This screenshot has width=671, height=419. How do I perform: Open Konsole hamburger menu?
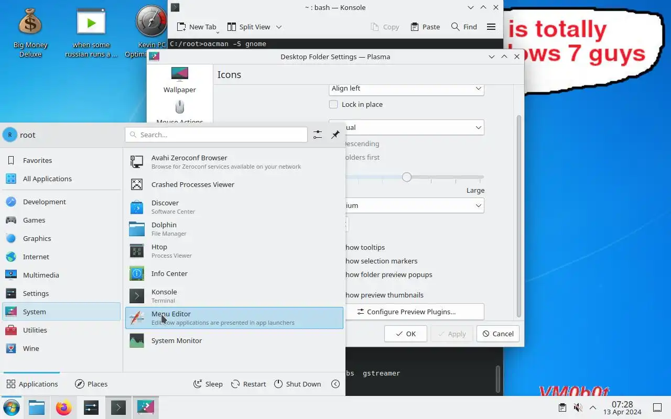coord(491,27)
